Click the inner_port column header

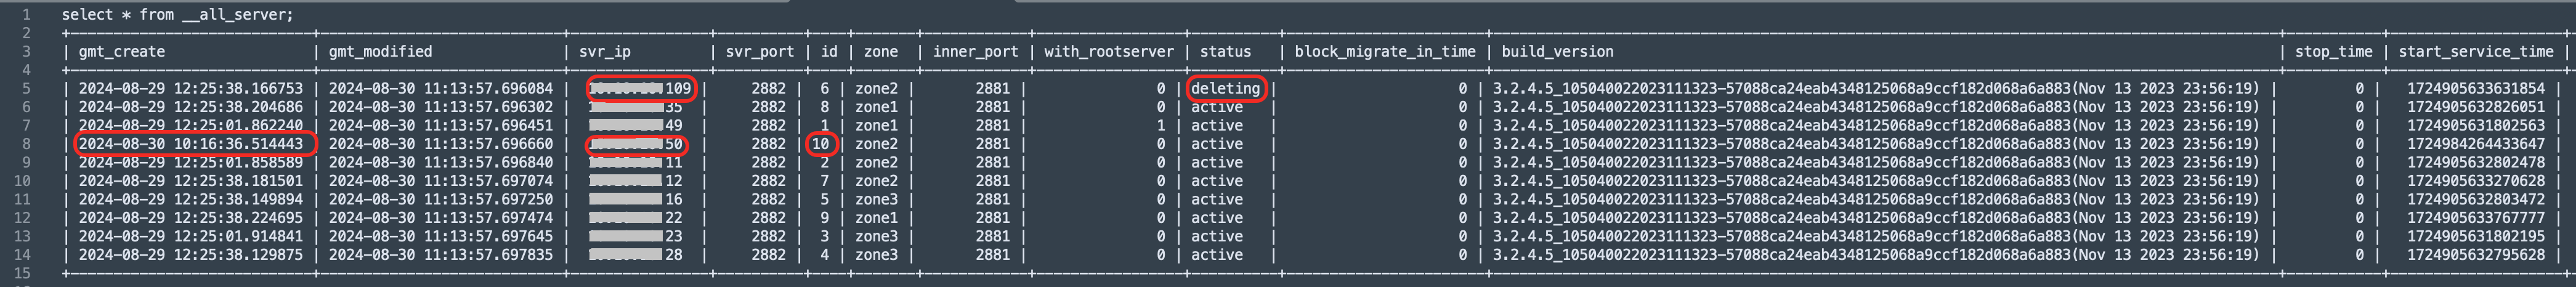(x=975, y=52)
